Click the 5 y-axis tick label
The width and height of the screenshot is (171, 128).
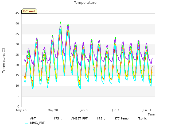pyautogui.click(x=18, y=96)
